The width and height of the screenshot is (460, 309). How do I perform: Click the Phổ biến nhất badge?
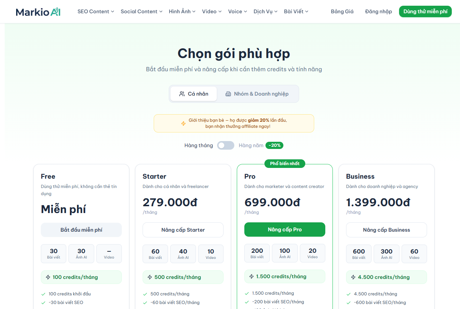(x=285, y=164)
